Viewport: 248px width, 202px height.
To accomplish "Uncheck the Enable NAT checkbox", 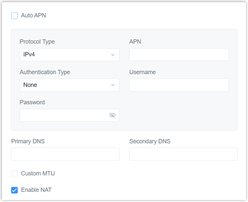I will (14, 190).
